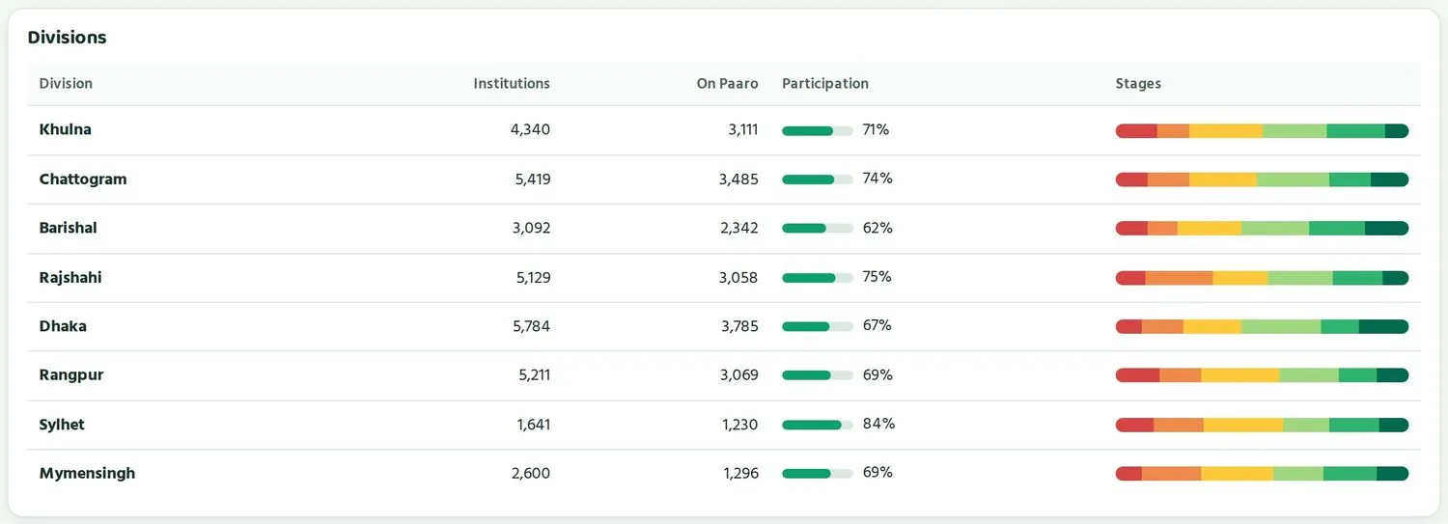The width and height of the screenshot is (1448, 524).
Task: Click Khulna 71% participation label
Action: tap(876, 129)
